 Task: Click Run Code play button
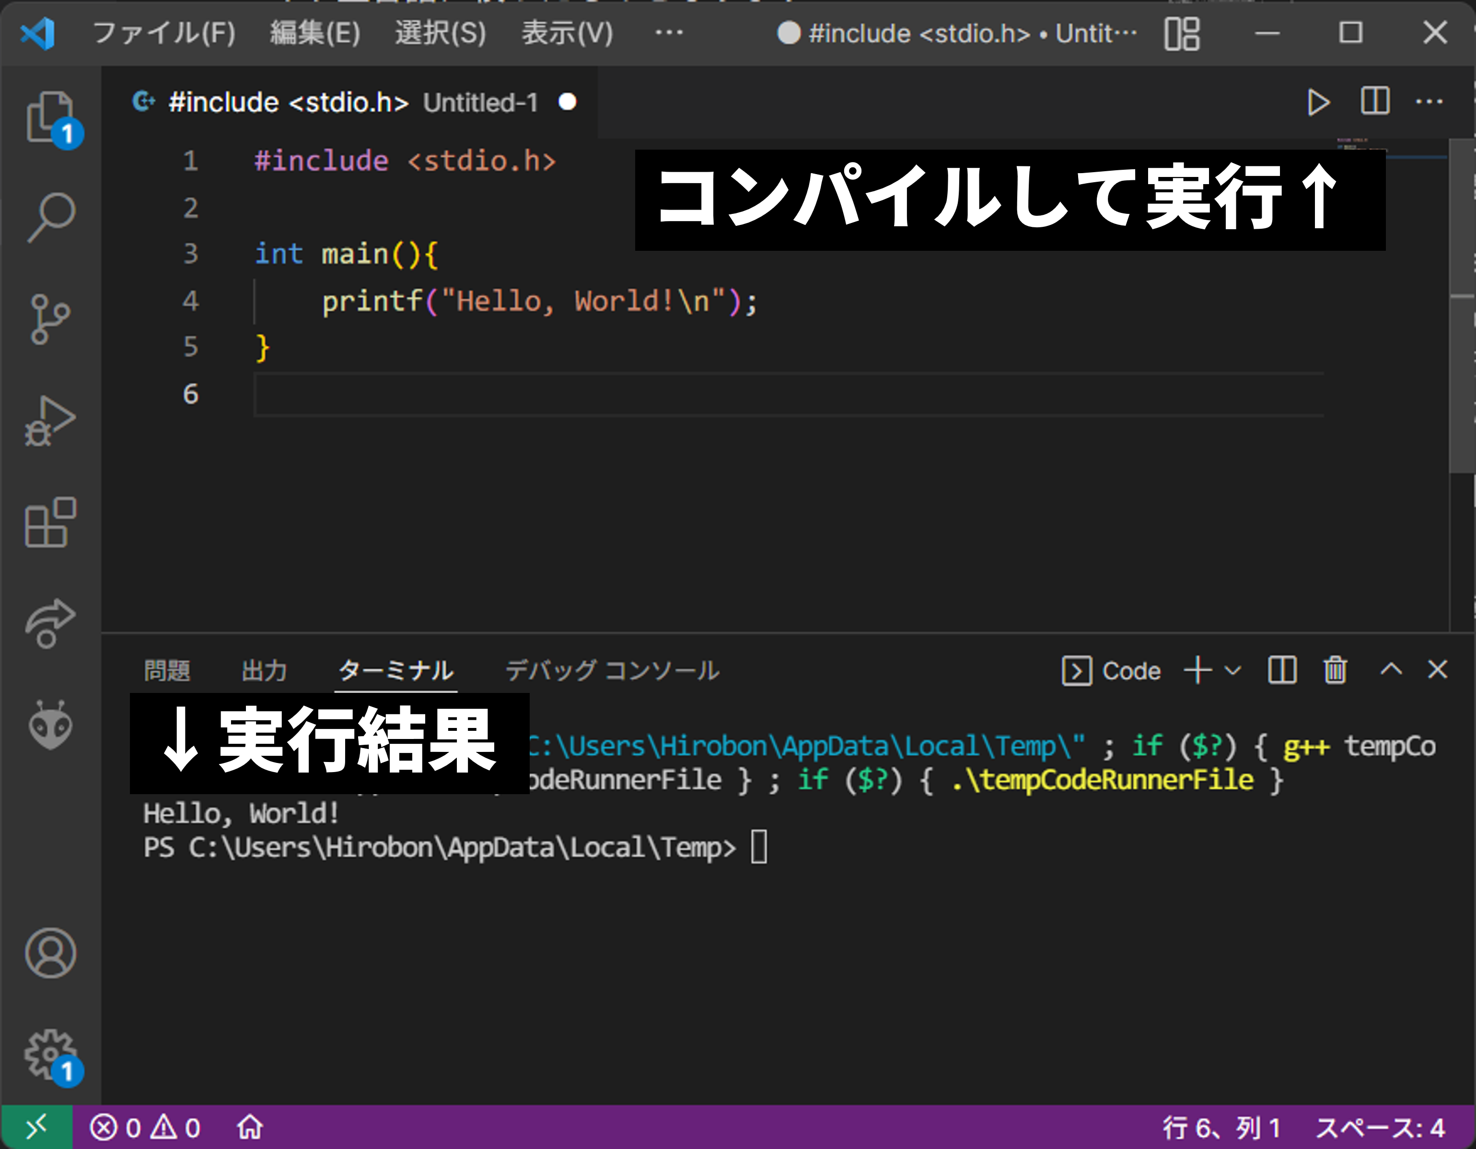[1318, 103]
